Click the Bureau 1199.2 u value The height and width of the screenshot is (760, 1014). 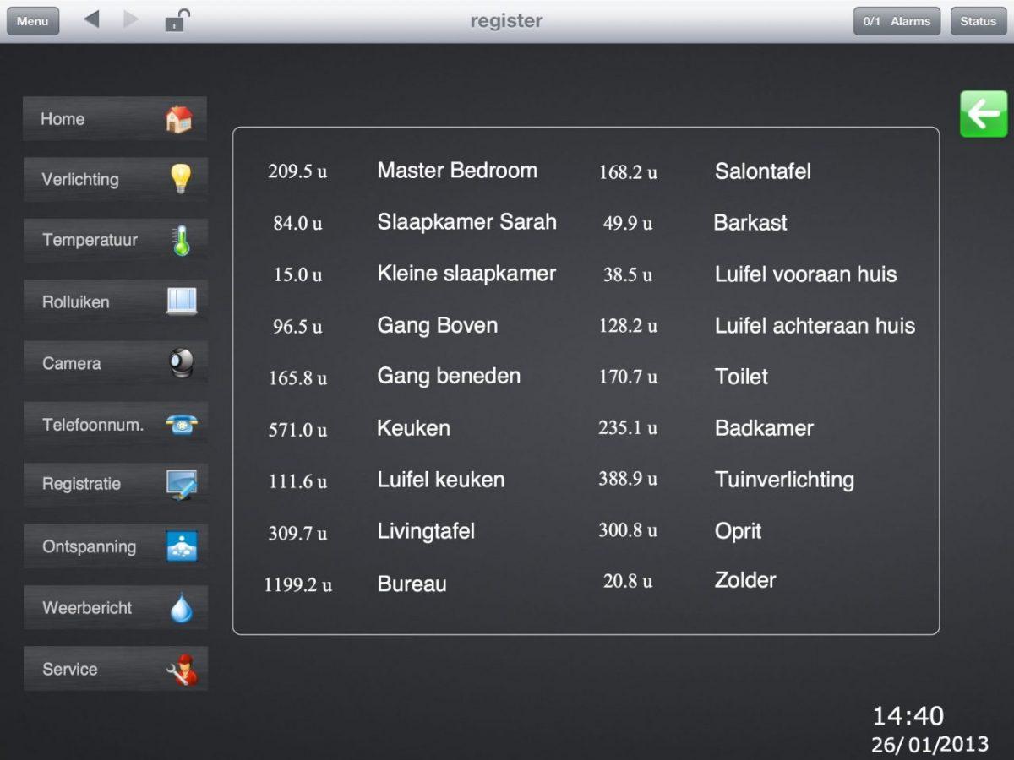(298, 584)
